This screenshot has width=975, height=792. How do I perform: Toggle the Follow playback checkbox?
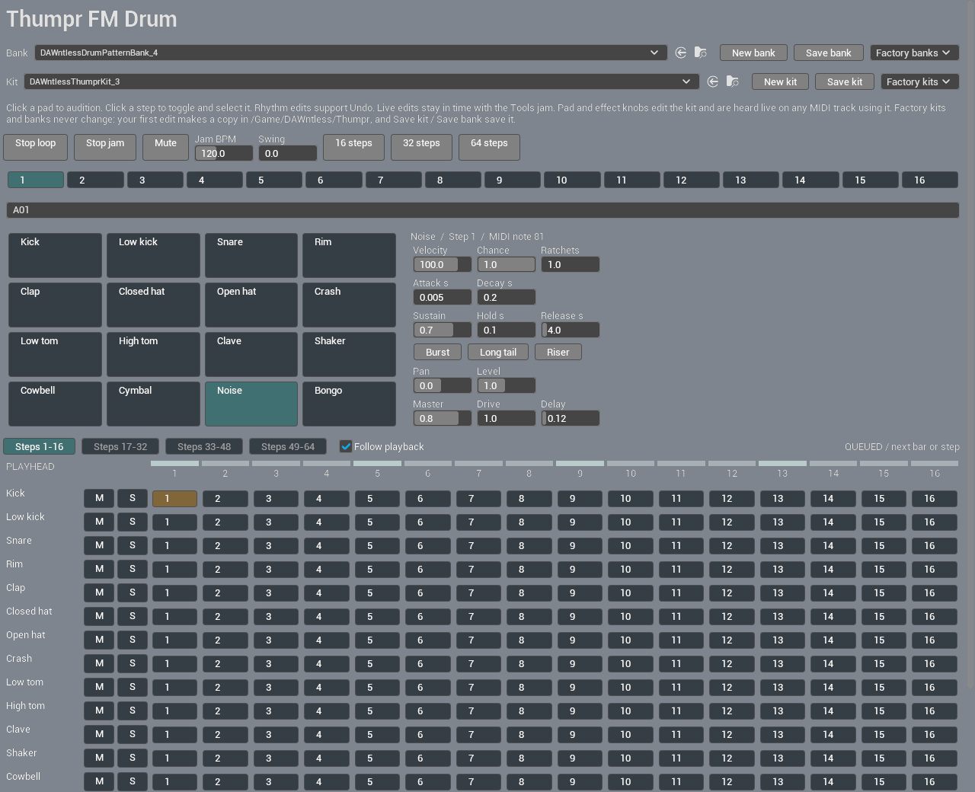346,447
